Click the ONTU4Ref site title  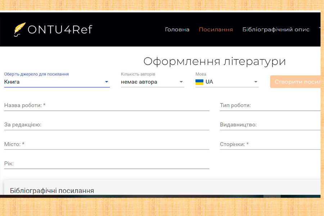(60, 30)
